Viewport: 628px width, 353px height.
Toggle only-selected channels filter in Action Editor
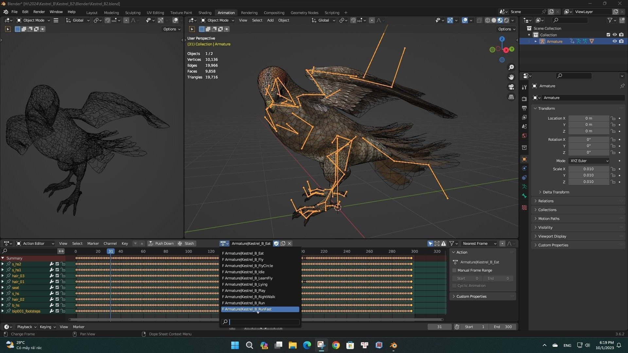pyautogui.click(x=430, y=244)
